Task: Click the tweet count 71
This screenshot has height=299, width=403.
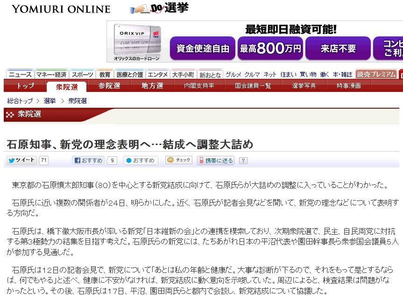Action: pos(44,160)
